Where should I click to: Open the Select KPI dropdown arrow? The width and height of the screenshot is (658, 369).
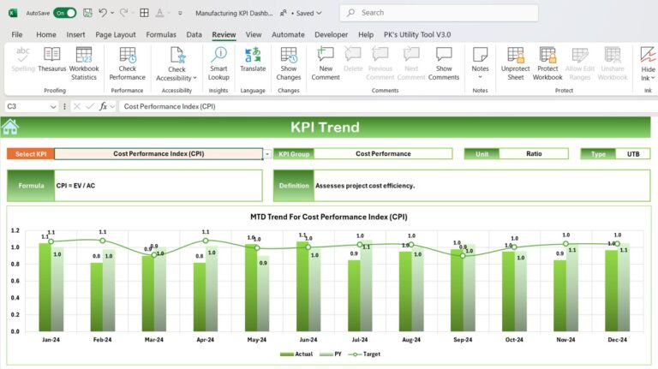267,154
